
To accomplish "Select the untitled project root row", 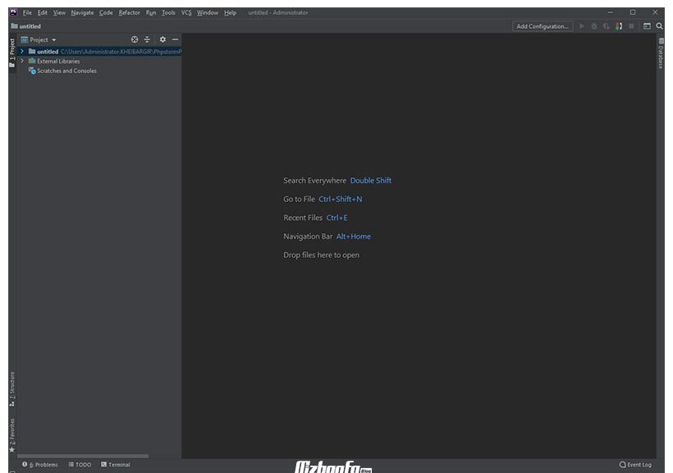I will tap(99, 51).
